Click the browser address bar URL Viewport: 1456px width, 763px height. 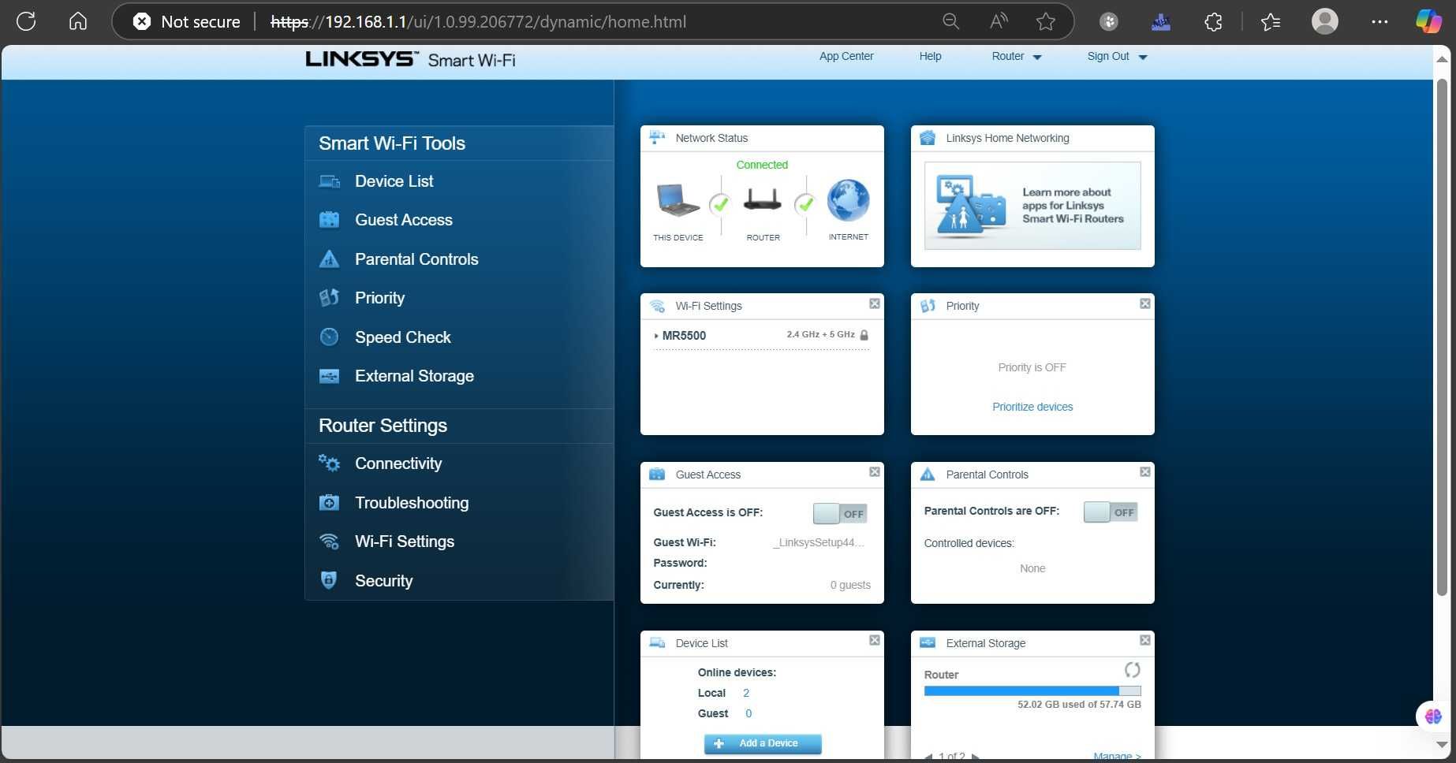click(x=479, y=21)
